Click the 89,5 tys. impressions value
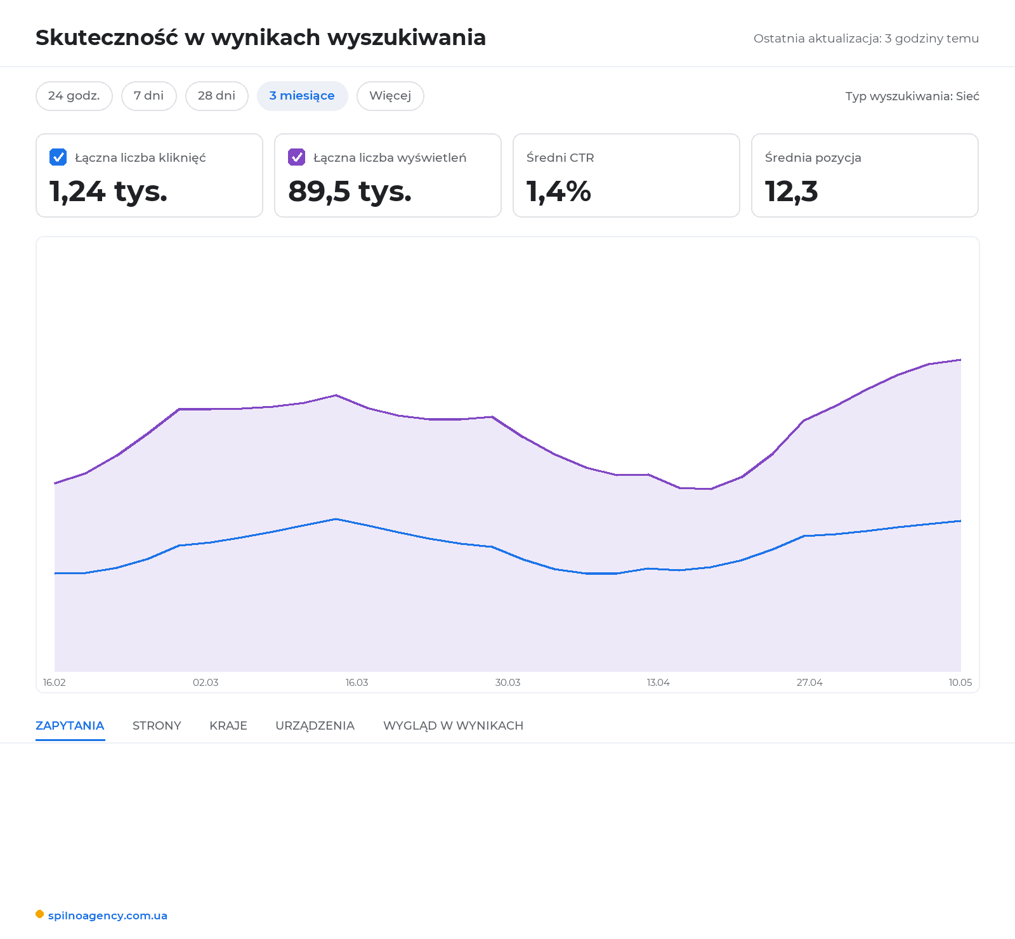Image resolution: width=1015 pixels, height=939 pixels. (350, 191)
